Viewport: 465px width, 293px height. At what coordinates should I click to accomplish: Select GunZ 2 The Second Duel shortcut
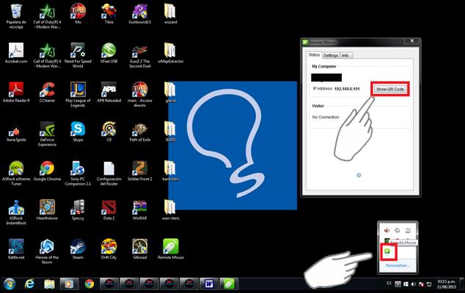[x=139, y=56]
